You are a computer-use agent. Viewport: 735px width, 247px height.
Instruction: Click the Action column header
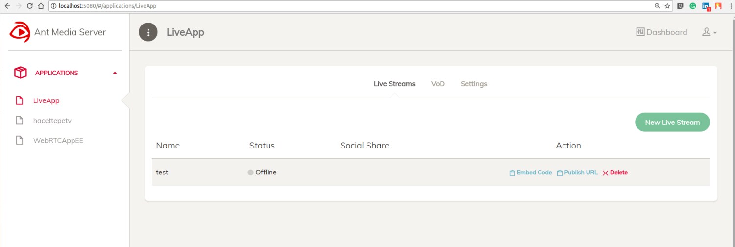pyautogui.click(x=568, y=146)
